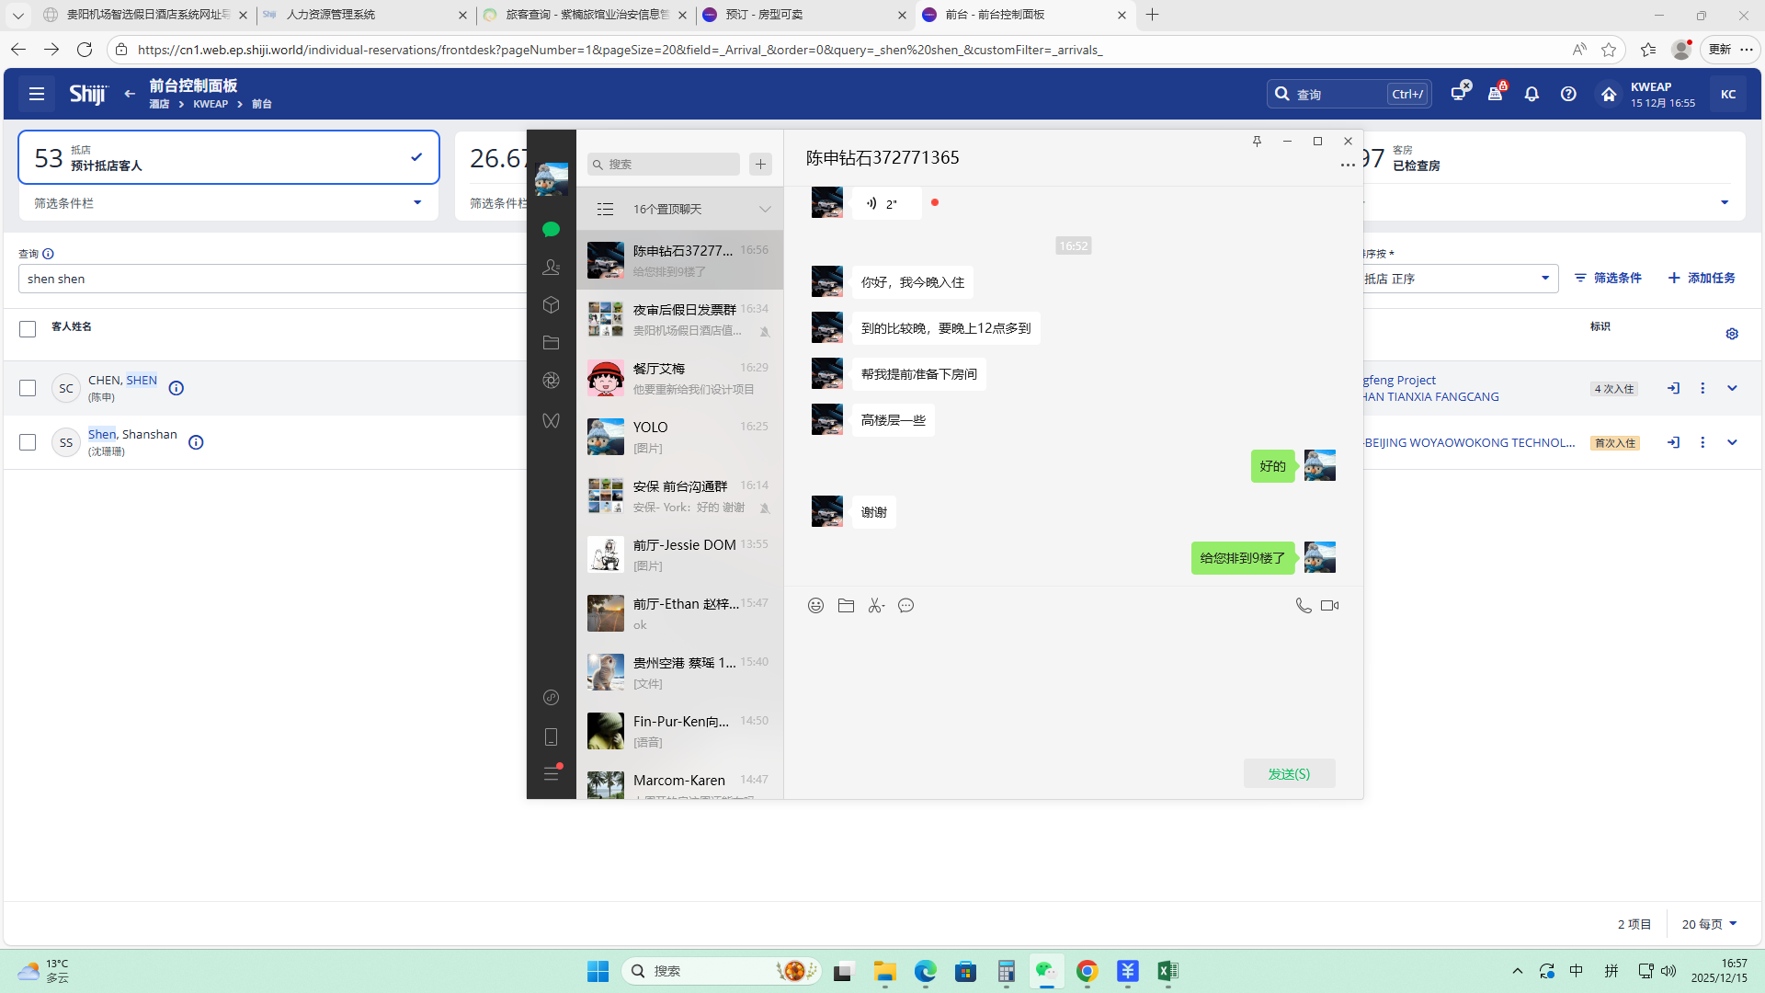
Task: Tick the checkbox for Shen, Shanshan row
Action: coord(28,442)
